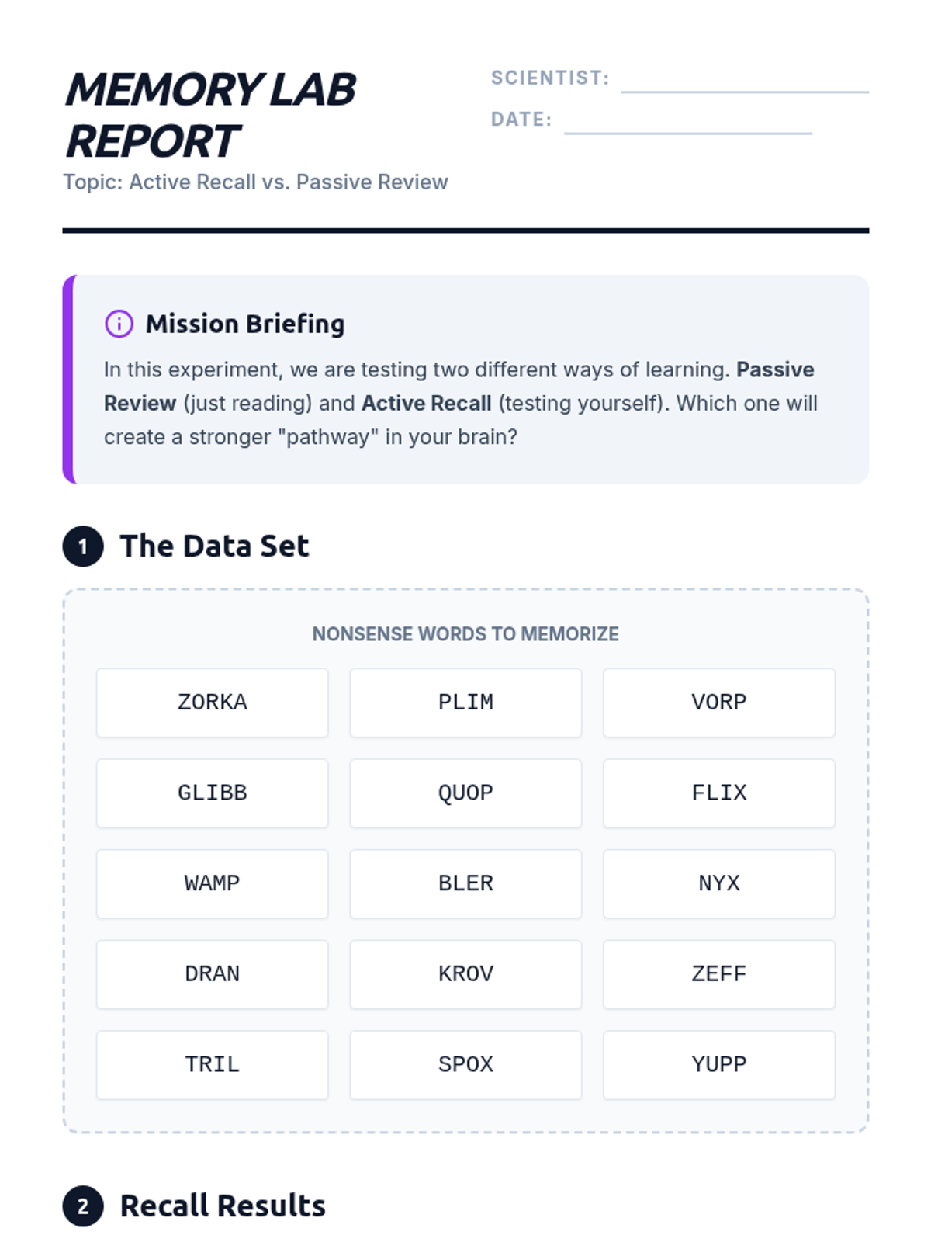This screenshot has height=1242, width=931.
Task: Click the Mission Briefing info icon
Action: (119, 324)
